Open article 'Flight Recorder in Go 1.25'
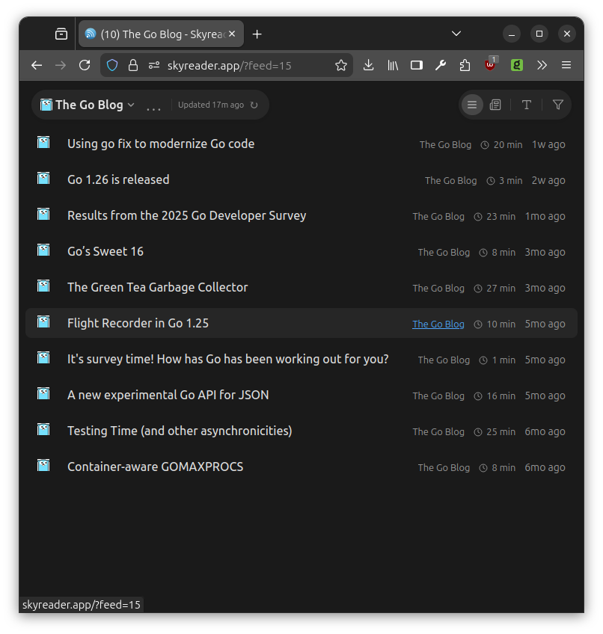This screenshot has width=603, height=634. (x=138, y=323)
